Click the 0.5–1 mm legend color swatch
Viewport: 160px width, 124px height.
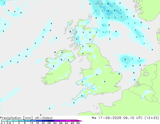tap(10, 121)
